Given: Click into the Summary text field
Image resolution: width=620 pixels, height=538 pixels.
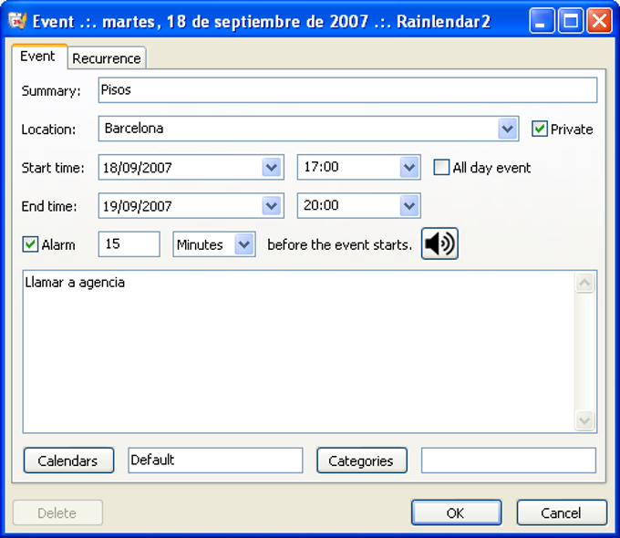Looking at the screenshot, I should click(347, 90).
